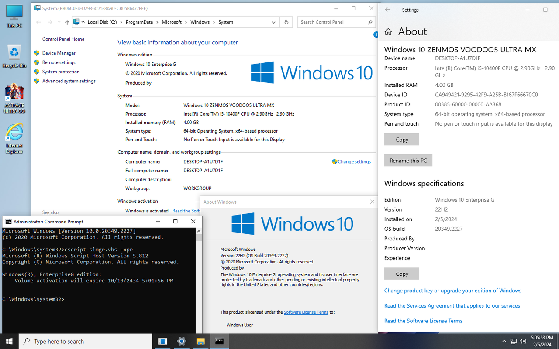Switch to the Settings gear taskbar button
Screen dimensions: 559x349
click(182, 341)
